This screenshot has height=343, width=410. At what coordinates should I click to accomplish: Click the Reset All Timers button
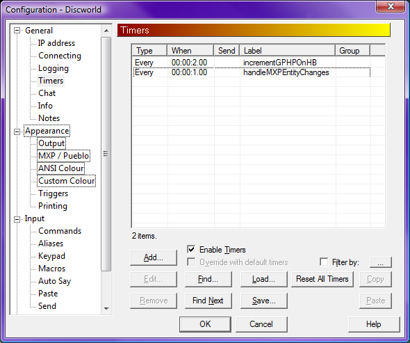322,279
